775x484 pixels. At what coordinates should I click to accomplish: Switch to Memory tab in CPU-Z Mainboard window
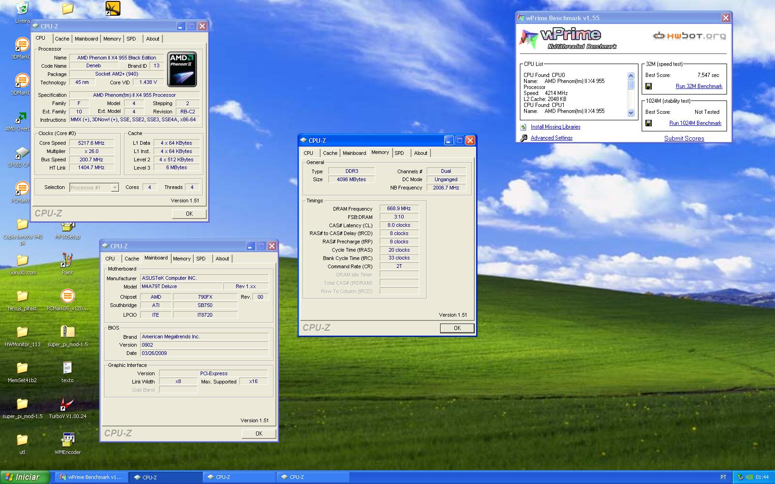click(x=182, y=259)
